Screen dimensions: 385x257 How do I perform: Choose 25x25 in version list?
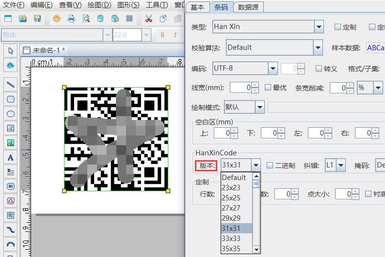(237, 198)
